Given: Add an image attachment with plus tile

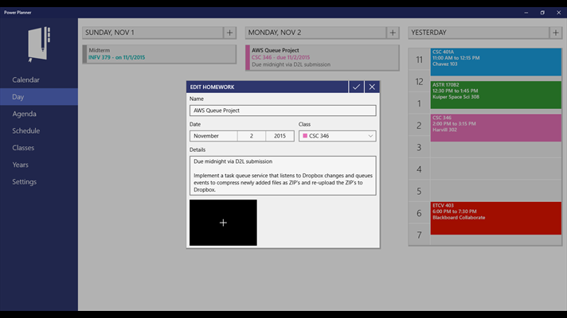Looking at the screenshot, I should point(223,223).
